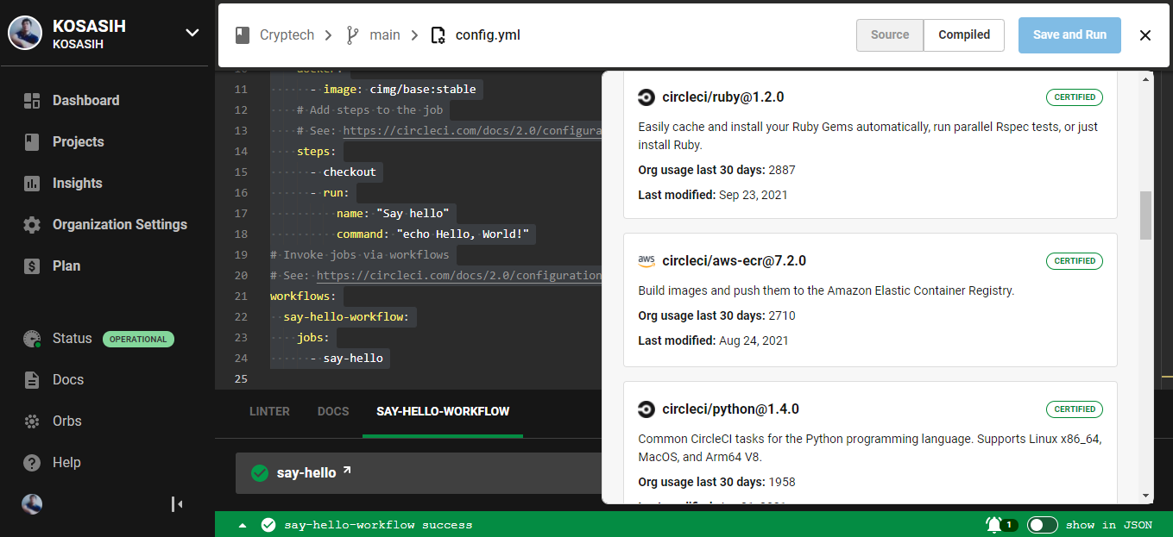Viewport: 1173px width, 537px height.
Task: Click the Status gauge icon
Action: coord(32,339)
